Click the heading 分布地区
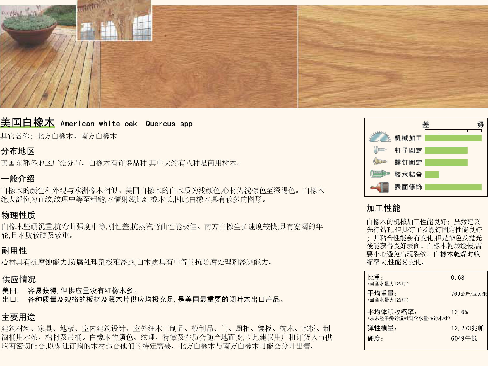Viewport: 488px width, 366px height. coord(18,151)
